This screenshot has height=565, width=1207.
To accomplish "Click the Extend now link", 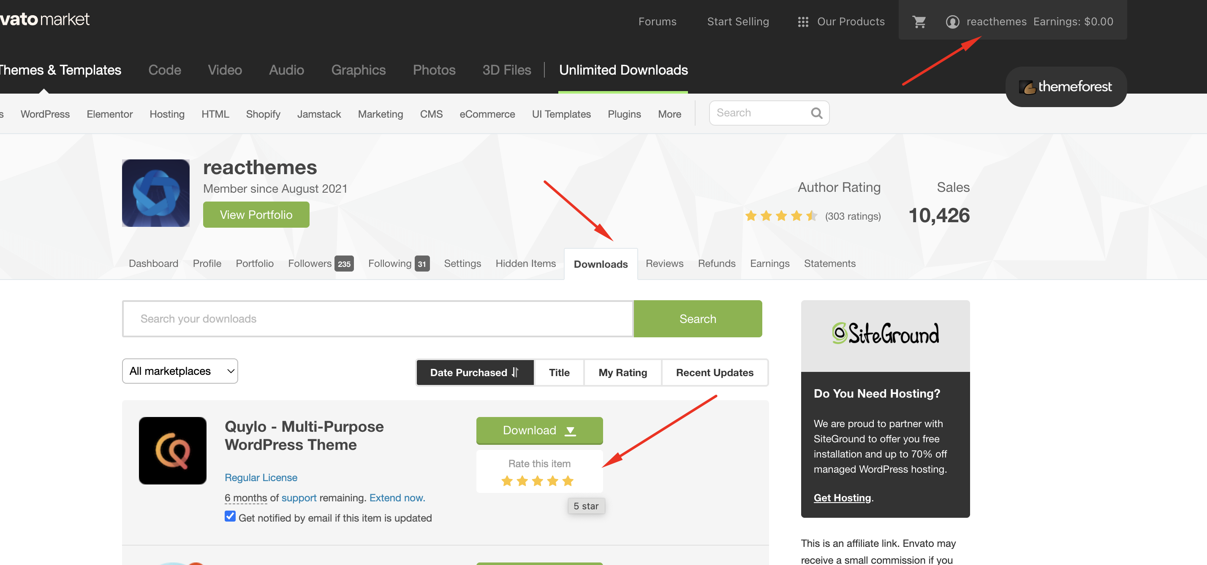I will pyautogui.click(x=397, y=498).
